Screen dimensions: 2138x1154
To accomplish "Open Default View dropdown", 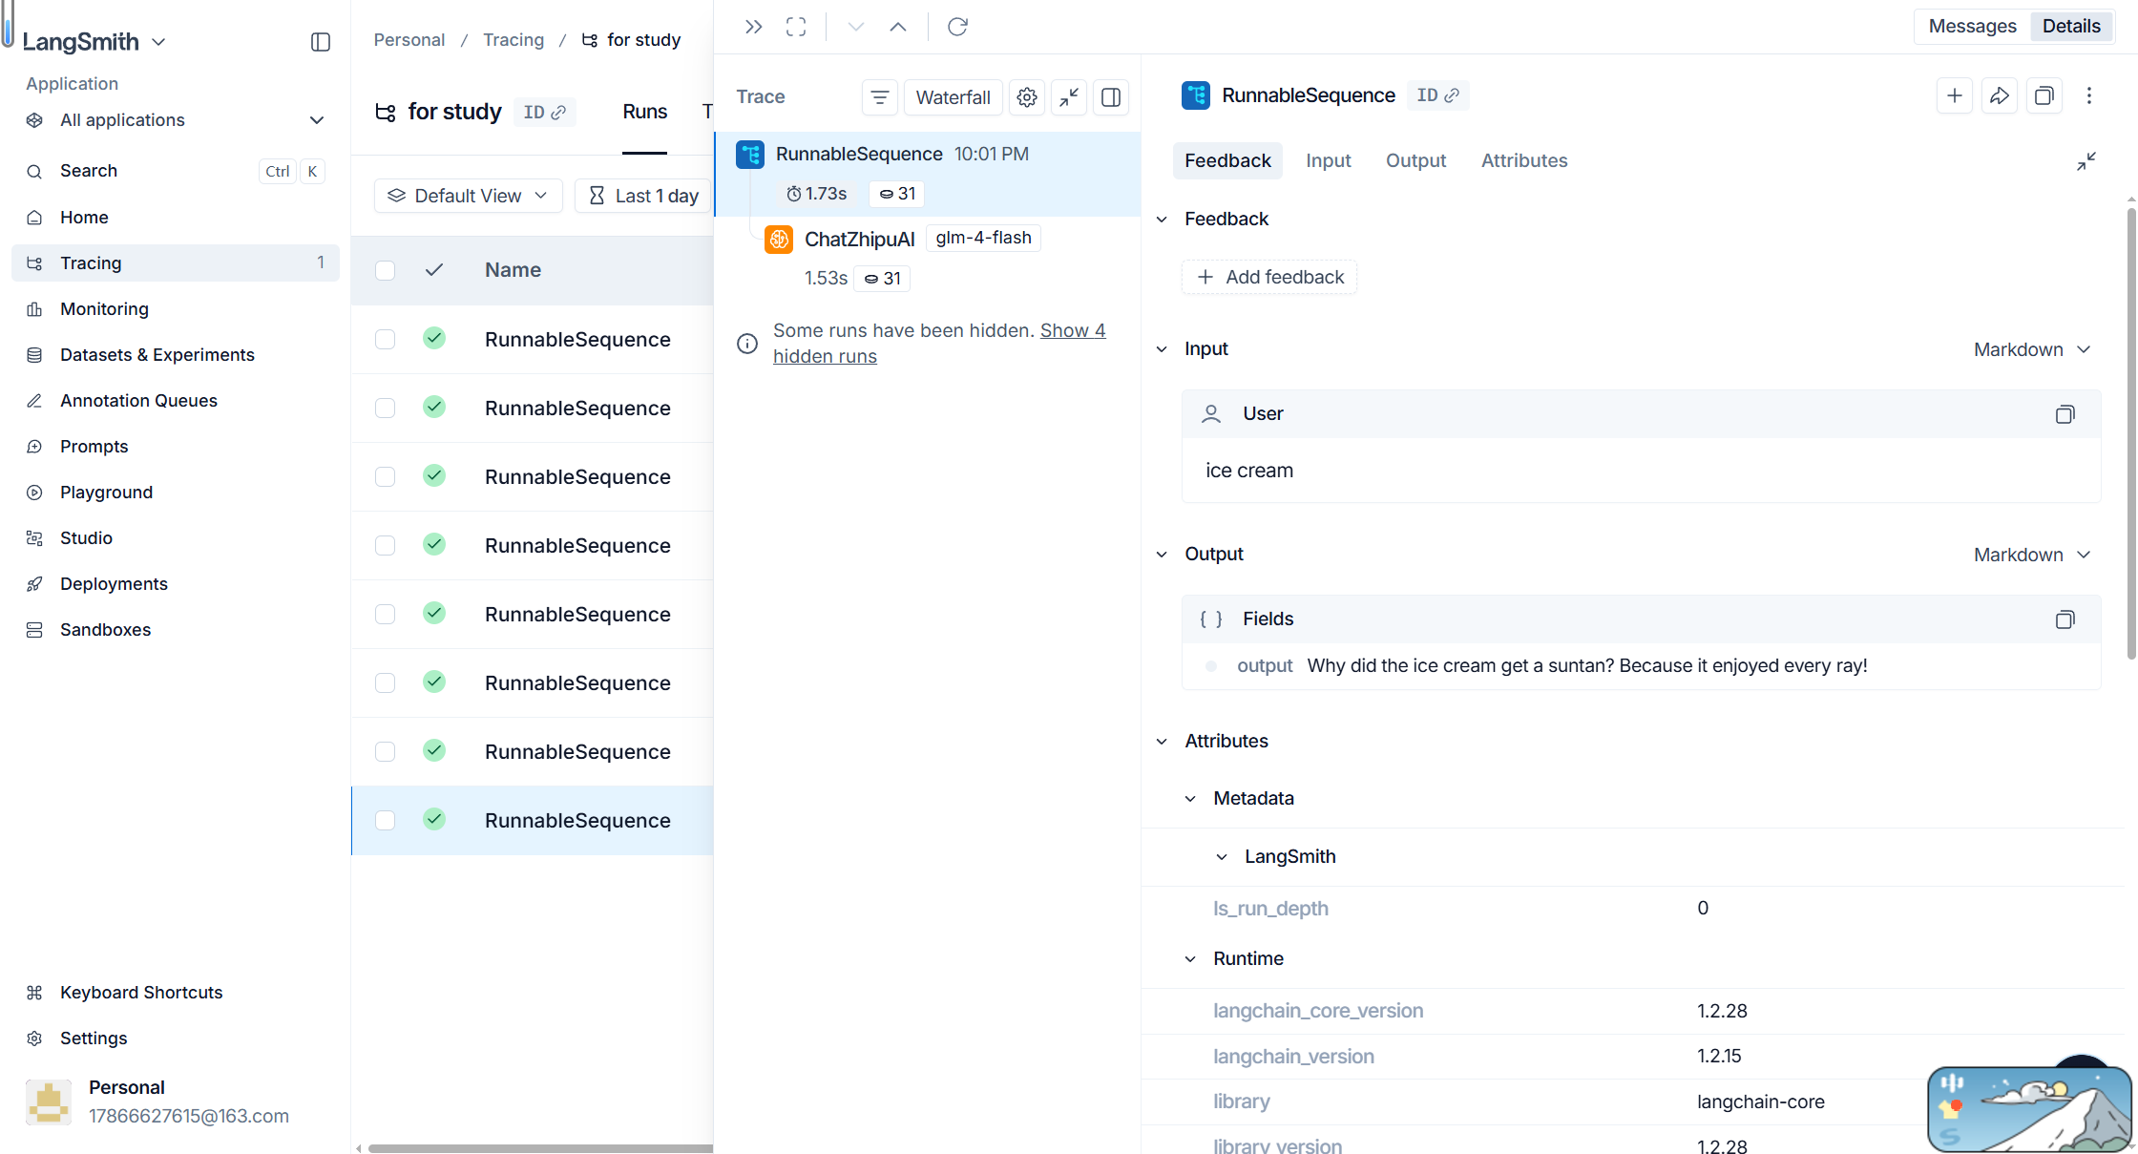I will [x=468, y=196].
